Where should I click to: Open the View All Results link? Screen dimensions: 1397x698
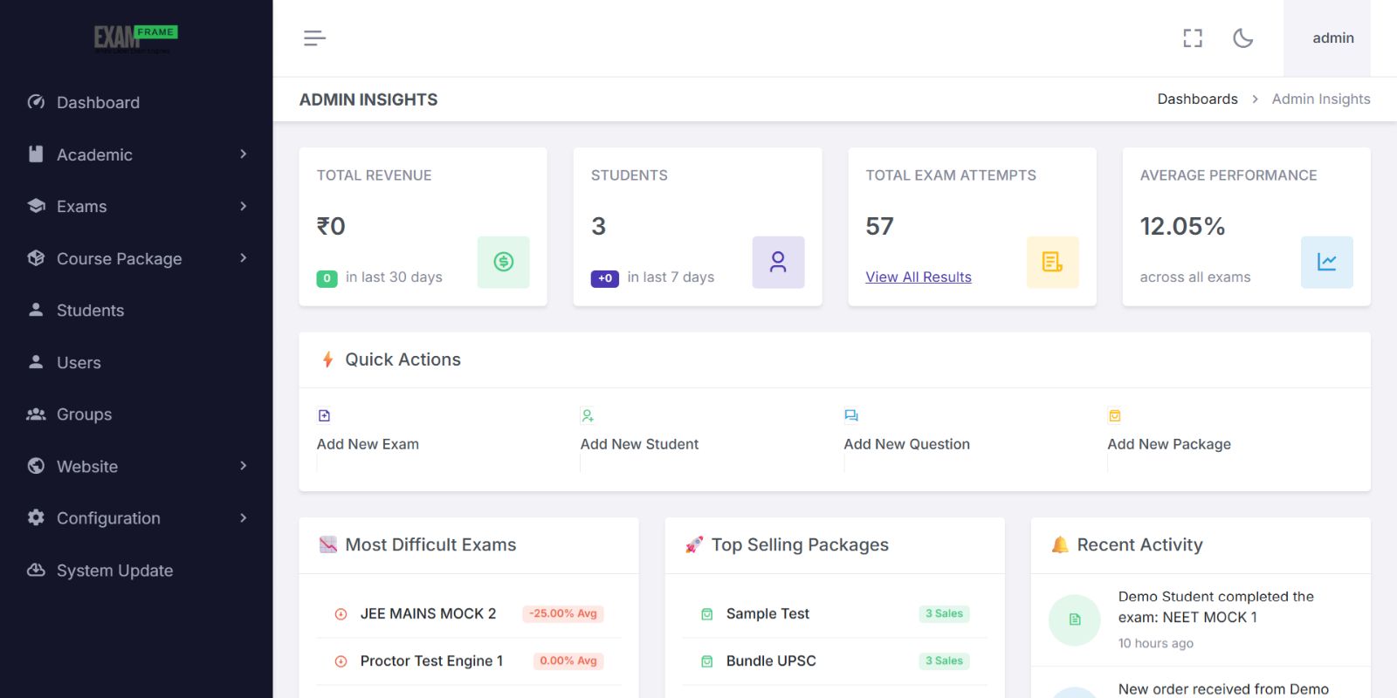919,277
